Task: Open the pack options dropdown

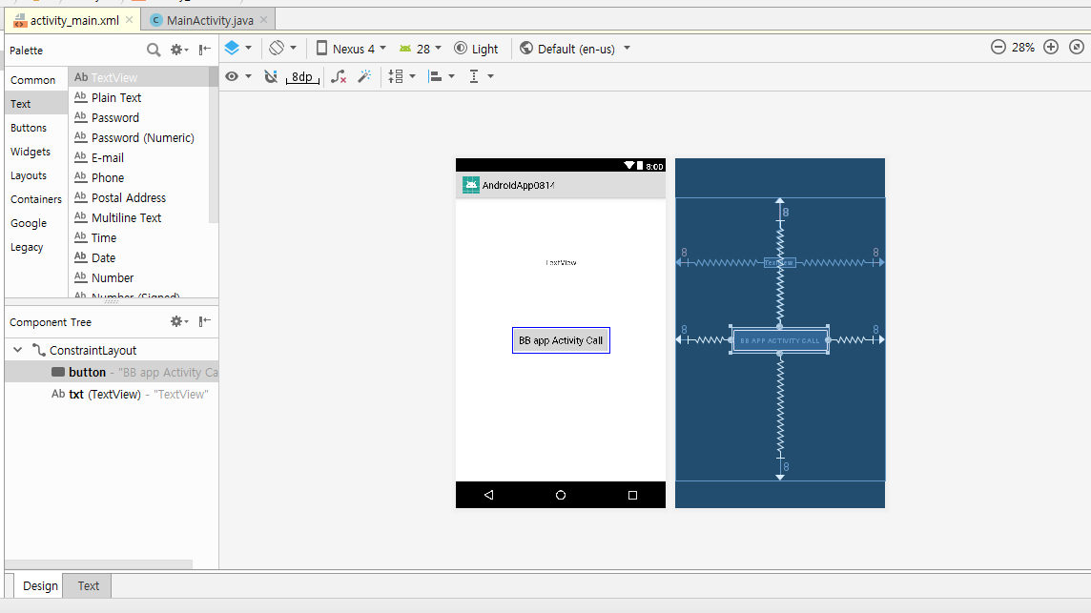Action: click(401, 76)
